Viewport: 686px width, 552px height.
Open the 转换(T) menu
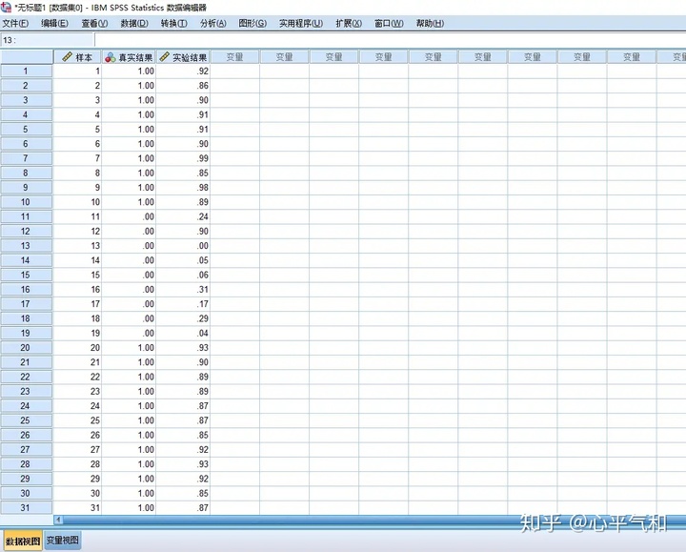coord(174,23)
